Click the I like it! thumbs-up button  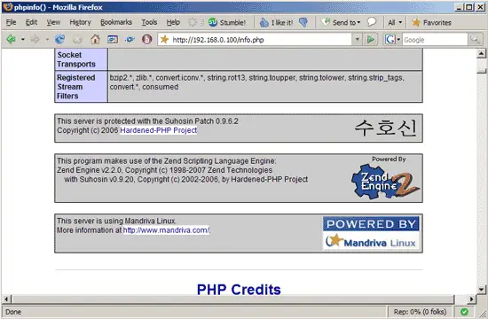(x=276, y=22)
